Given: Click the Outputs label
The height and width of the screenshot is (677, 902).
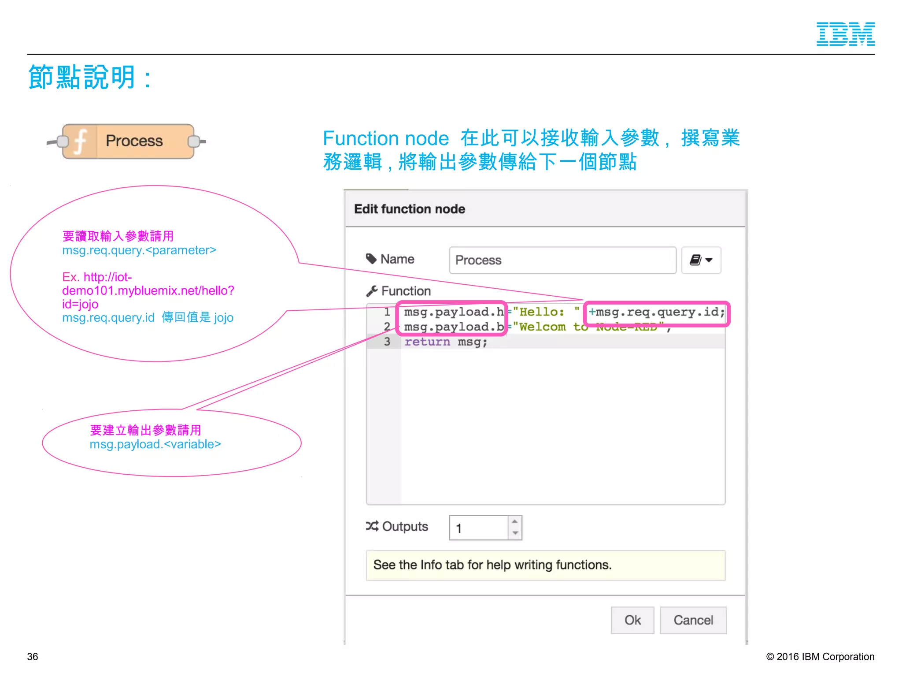Looking at the screenshot, I should click(x=405, y=526).
